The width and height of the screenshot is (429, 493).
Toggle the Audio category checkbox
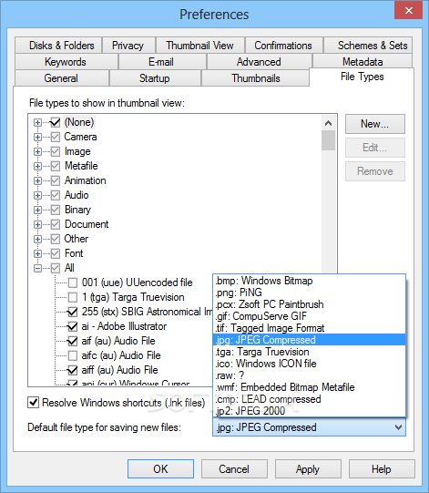pyautogui.click(x=56, y=195)
